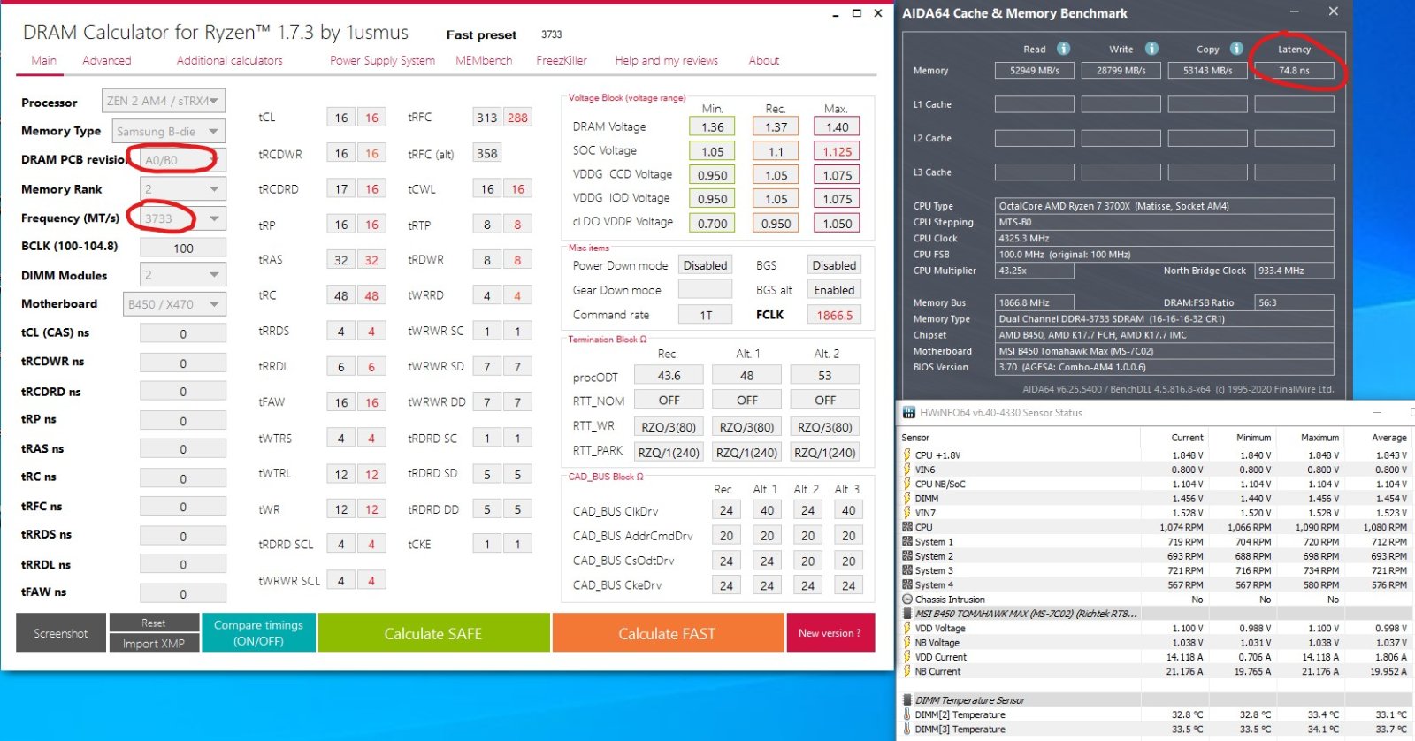Viewport: 1415px width, 741px height.
Task: Open the Motherboard dropdown
Action: click(x=174, y=304)
